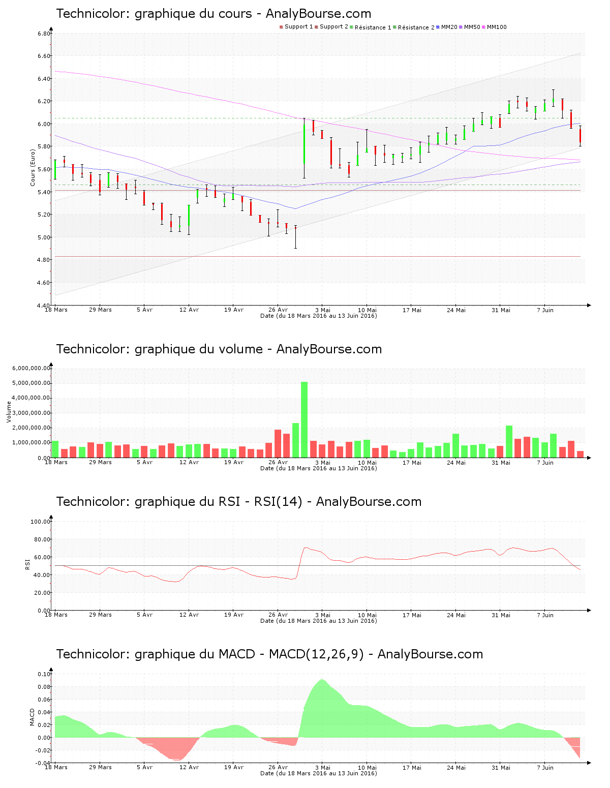Select the Support 1 legend label
This screenshot has height=788, width=610.
tap(298, 27)
